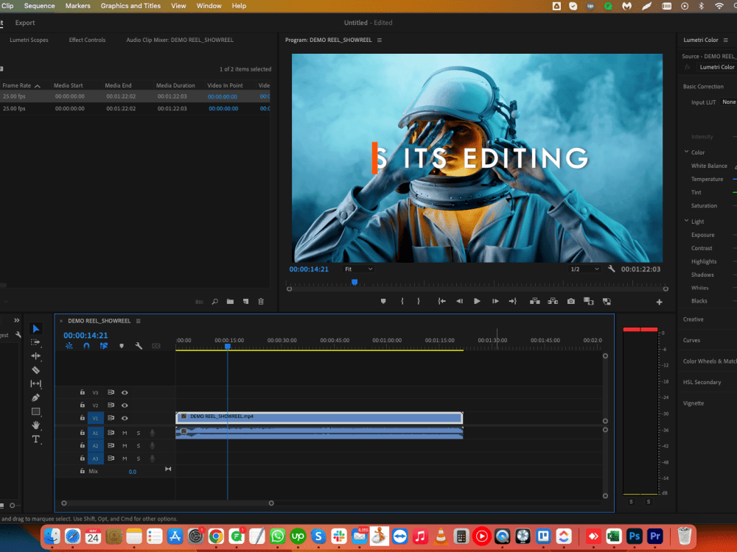The height and width of the screenshot is (552, 737).
Task: Select the Razor tool
Action: [35, 370]
